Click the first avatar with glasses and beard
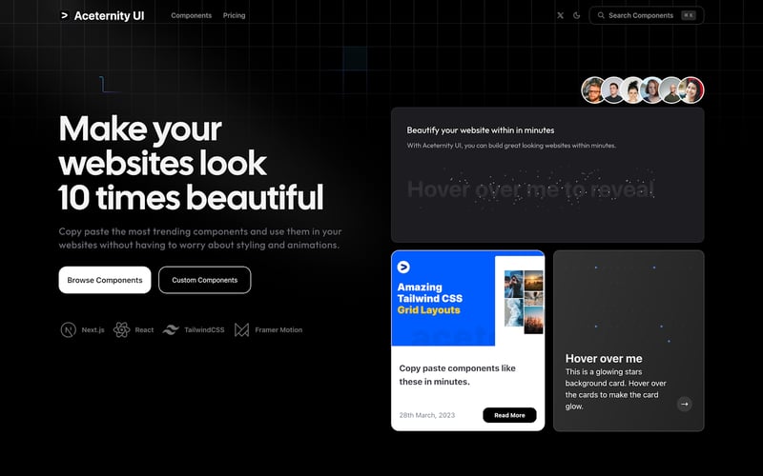Screen dimensions: 763x476 (593, 89)
